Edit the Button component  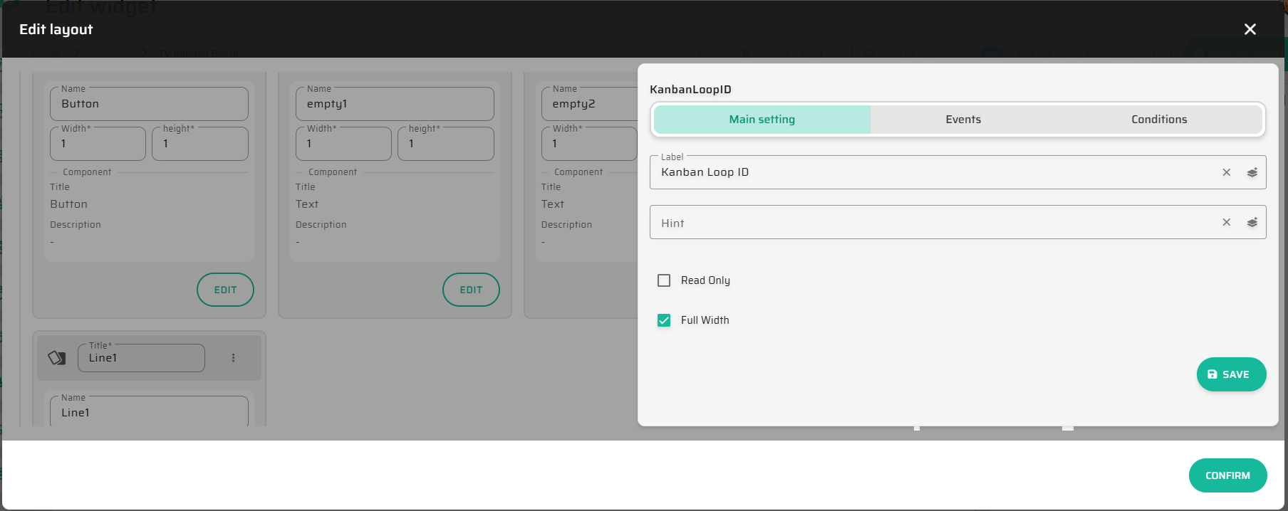[225, 290]
